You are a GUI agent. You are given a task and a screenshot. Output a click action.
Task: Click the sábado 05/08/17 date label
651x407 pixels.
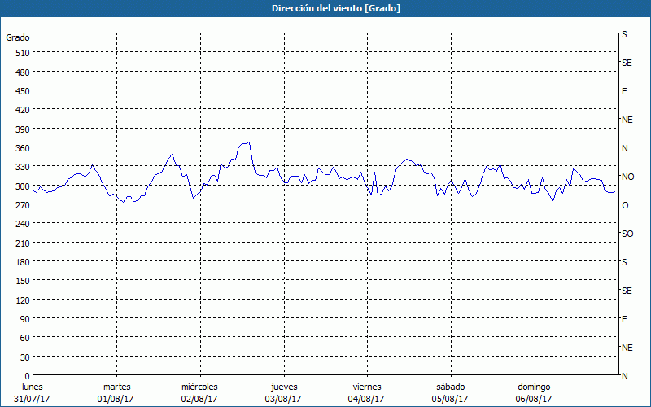coord(449,392)
